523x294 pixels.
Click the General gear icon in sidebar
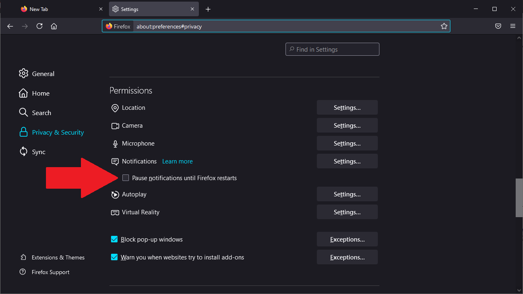coord(24,74)
